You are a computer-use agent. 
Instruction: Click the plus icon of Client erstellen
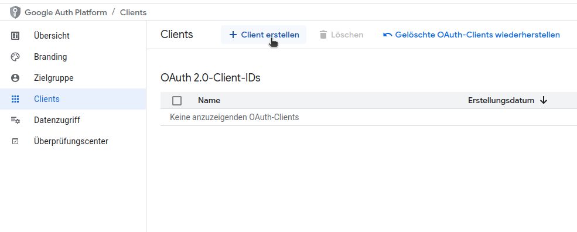click(233, 35)
